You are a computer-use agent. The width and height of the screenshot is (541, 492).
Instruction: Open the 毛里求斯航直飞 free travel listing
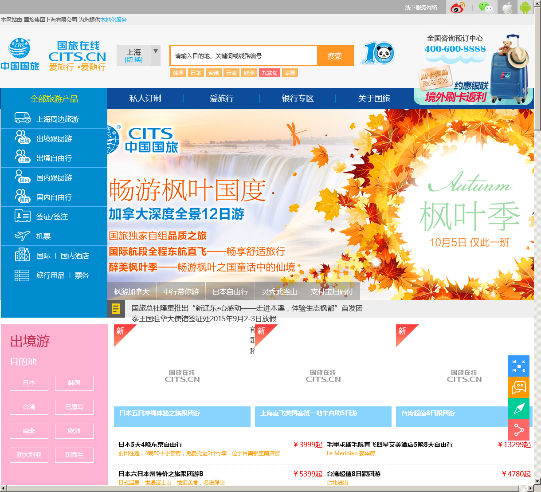[x=390, y=445]
